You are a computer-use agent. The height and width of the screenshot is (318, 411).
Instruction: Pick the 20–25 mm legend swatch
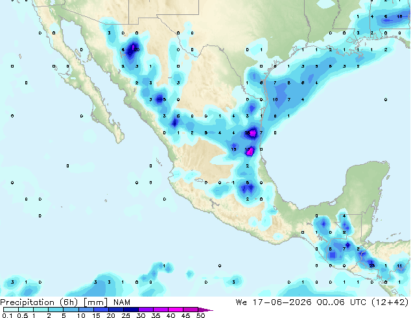pos(115,310)
